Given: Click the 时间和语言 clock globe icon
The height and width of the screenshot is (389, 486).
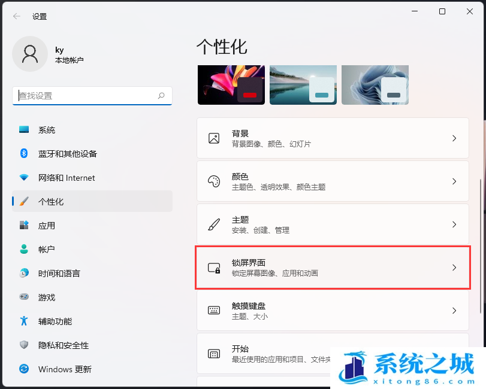Looking at the screenshot, I should (x=24, y=273).
